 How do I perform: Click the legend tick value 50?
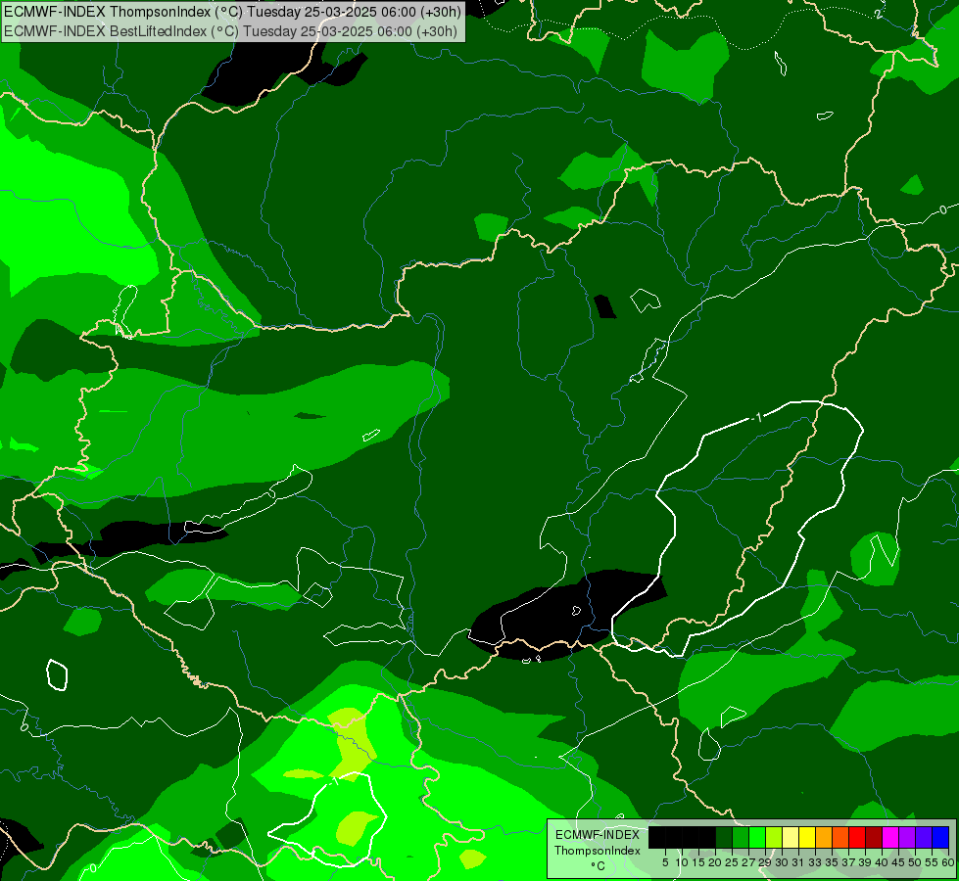915,862
